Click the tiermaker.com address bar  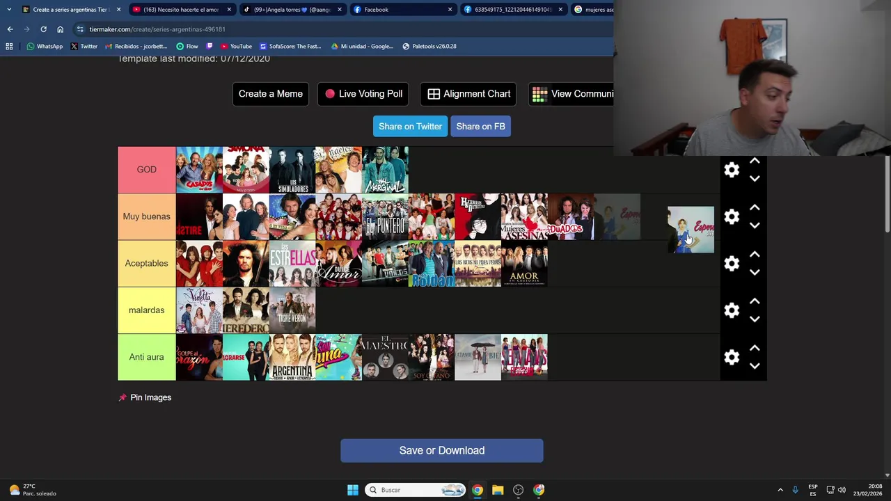pyautogui.click(x=341, y=29)
